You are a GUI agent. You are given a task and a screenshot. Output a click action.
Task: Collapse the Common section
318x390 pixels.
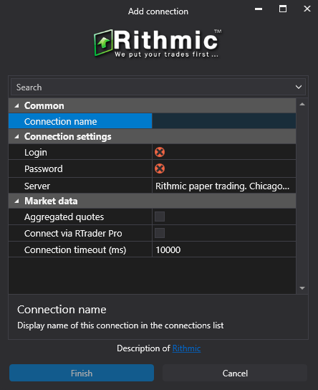(x=16, y=105)
